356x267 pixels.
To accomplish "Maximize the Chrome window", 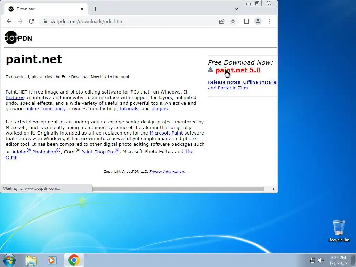I will pos(257,3).
